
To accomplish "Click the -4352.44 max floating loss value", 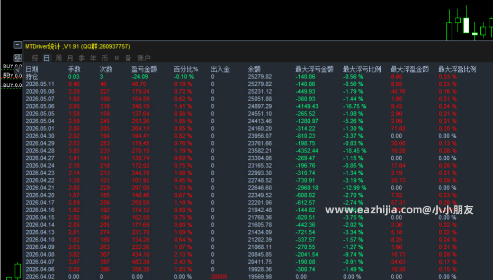I will point(307,151).
